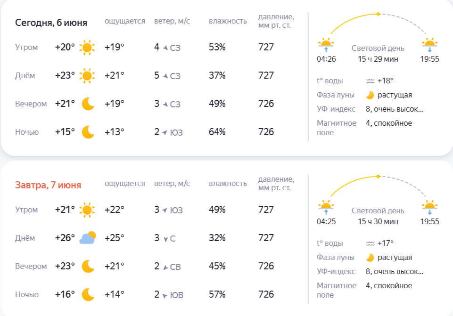Click the growing moon phase icon for today

[370, 95]
